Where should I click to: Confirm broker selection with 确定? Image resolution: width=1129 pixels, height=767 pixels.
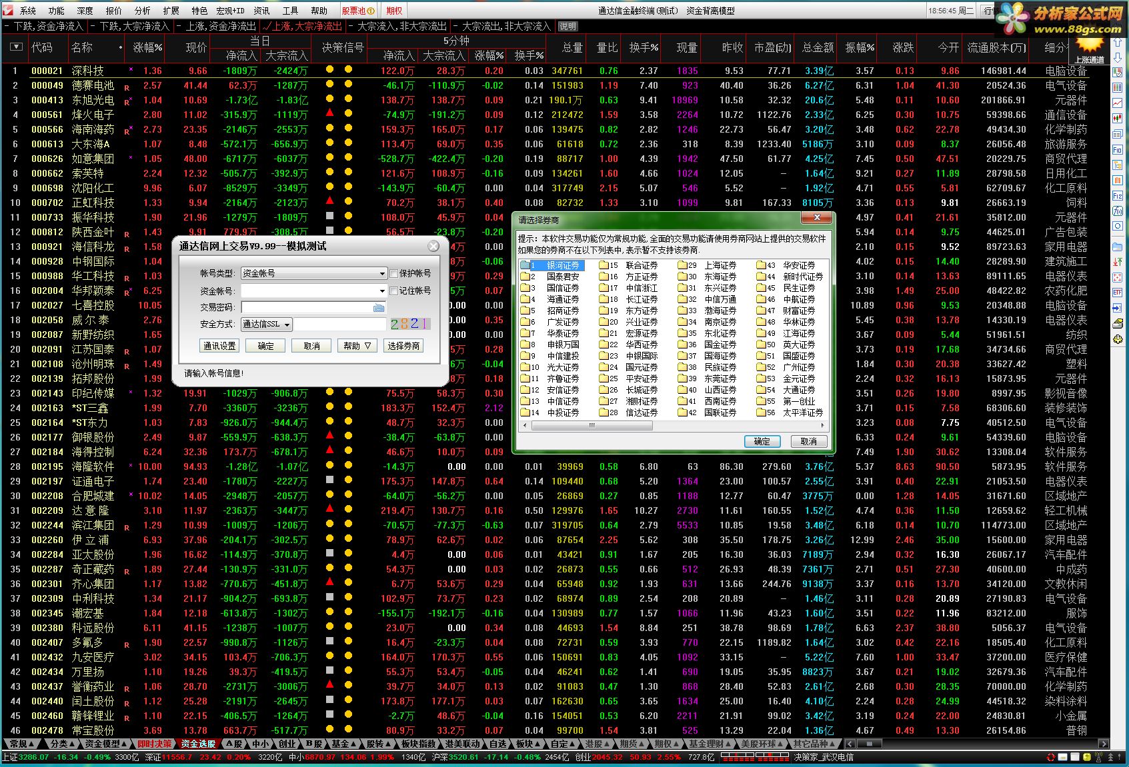tap(762, 441)
